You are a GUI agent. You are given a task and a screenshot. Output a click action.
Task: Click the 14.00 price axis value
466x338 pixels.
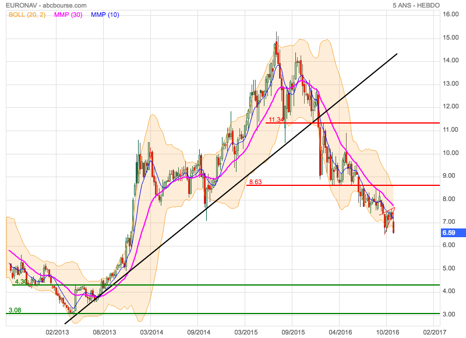pyautogui.click(x=450, y=61)
